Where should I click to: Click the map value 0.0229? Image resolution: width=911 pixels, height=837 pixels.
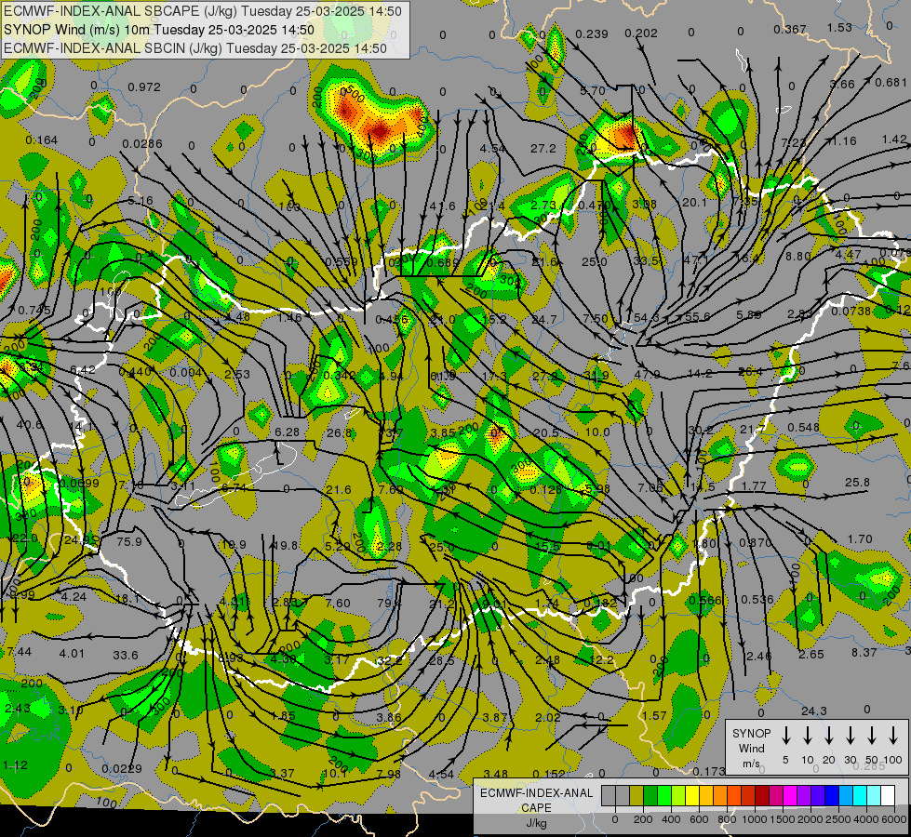coord(121,768)
